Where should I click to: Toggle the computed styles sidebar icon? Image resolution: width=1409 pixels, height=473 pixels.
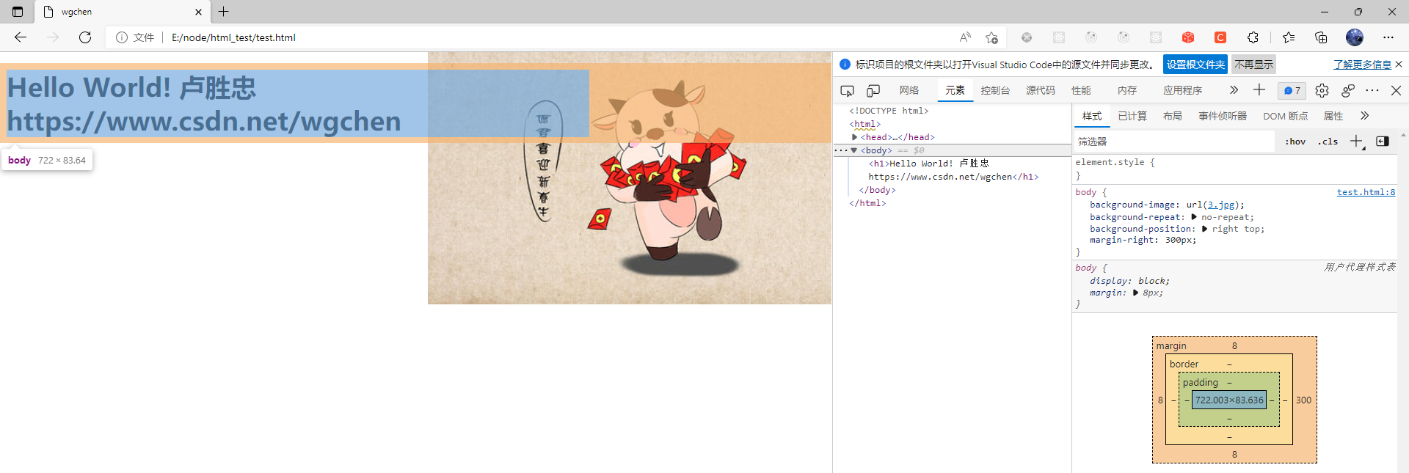[1383, 141]
